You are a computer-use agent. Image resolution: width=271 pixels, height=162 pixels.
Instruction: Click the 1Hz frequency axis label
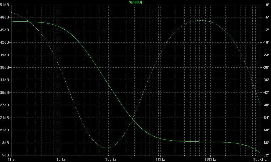tap(11, 160)
